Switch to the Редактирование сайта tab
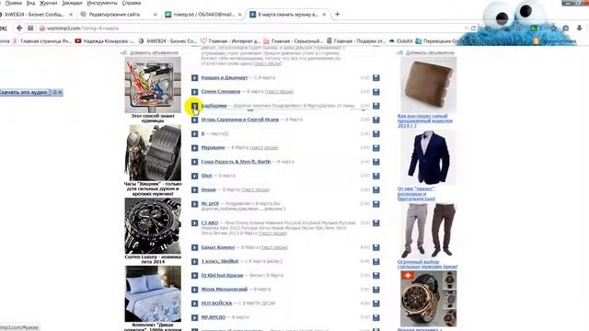The width and height of the screenshot is (589, 331). click(119, 15)
